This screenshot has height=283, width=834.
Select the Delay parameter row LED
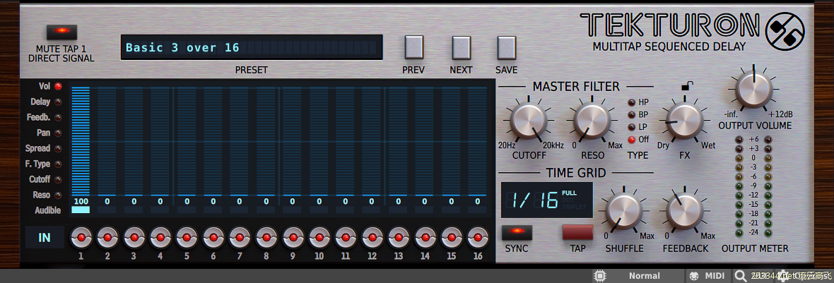tap(58, 102)
